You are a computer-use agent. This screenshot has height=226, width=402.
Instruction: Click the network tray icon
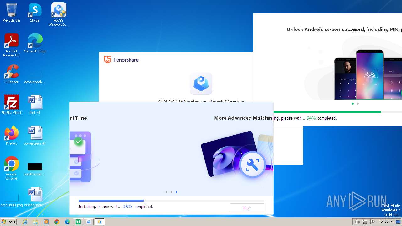(365, 222)
